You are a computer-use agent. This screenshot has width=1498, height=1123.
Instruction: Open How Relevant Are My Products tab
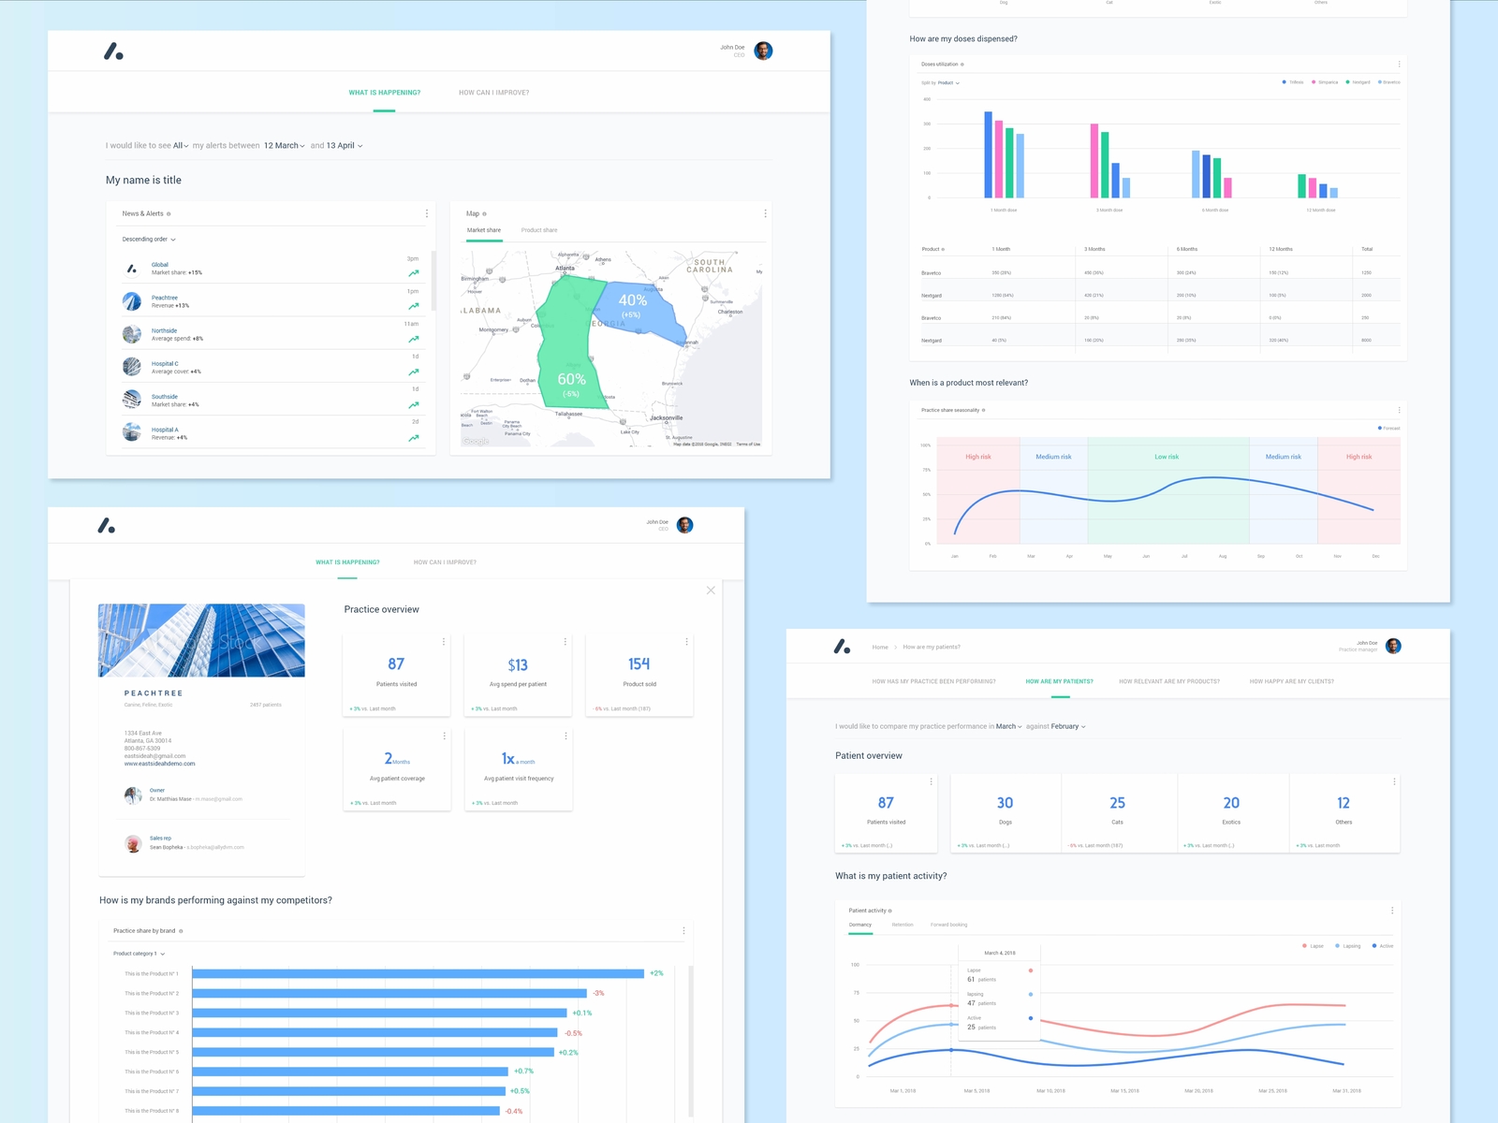(x=1169, y=681)
